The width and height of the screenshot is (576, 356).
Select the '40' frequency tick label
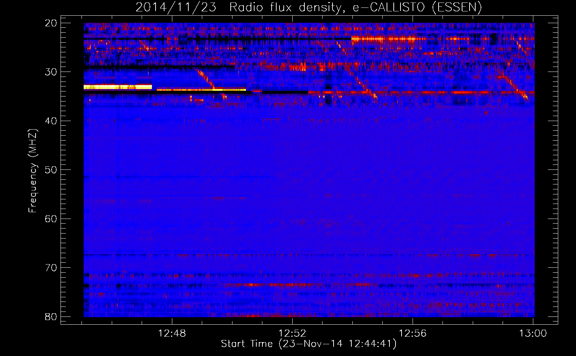(51, 121)
